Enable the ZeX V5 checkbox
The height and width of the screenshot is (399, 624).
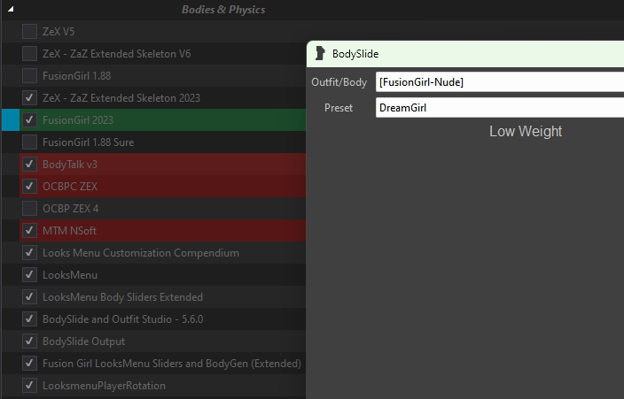coord(29,31)
